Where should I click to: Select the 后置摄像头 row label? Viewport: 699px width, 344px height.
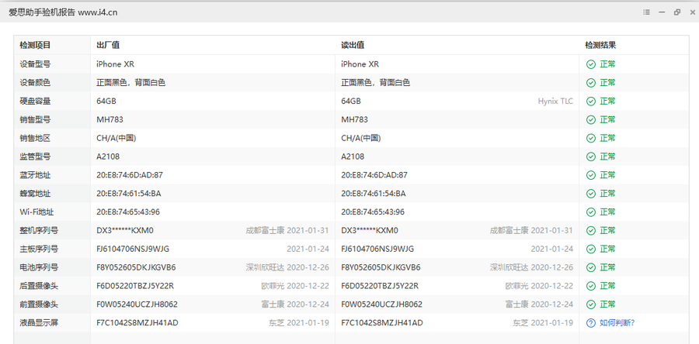click(x=39, y=286)
